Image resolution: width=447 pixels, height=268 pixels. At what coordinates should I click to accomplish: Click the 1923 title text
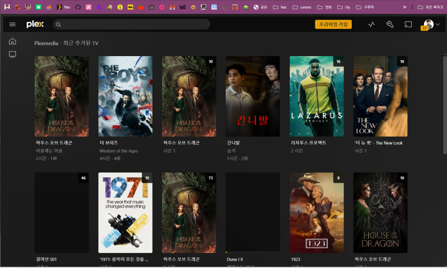point(296,259)
